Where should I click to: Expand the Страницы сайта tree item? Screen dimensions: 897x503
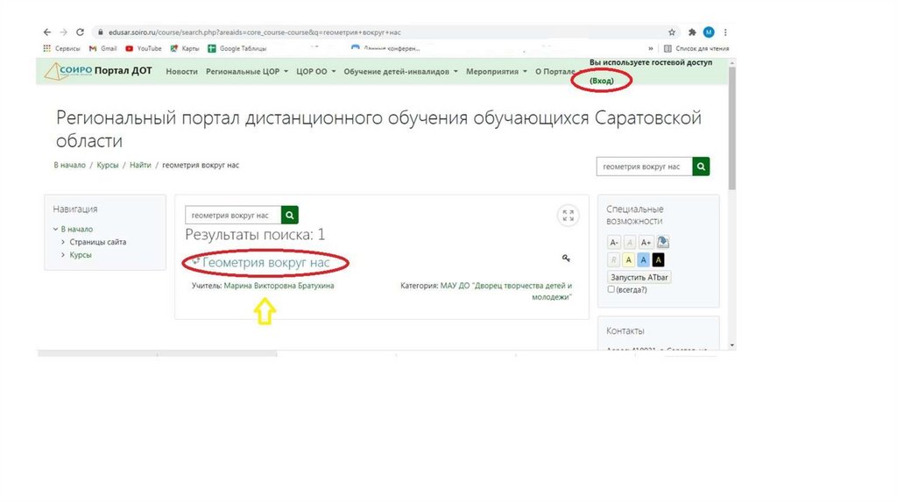point(63,242)
